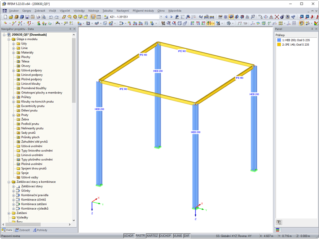Click the Save (floppy disk) icon
This screenshot has height=239, width=319.
(x=27, y=17)
